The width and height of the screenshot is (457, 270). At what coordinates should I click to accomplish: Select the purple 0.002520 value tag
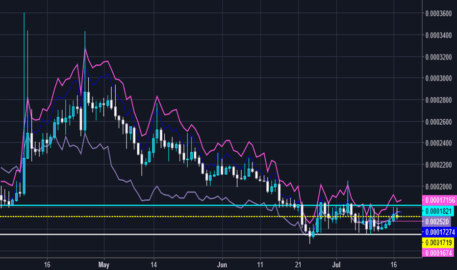pos(436,221)
